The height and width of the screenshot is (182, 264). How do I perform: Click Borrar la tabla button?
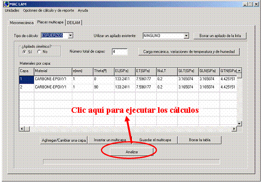(199, 140)
